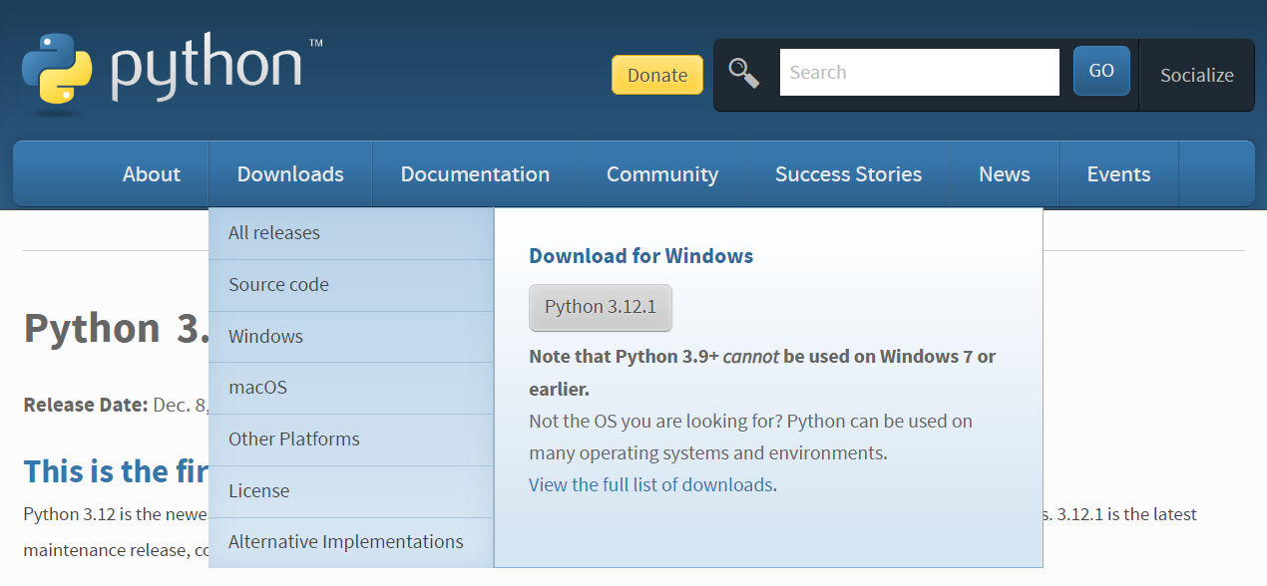The width and height of the screenshot is (1267, 586).
Task: Click the magnifying glass search icon
Action: coord(743,73)
